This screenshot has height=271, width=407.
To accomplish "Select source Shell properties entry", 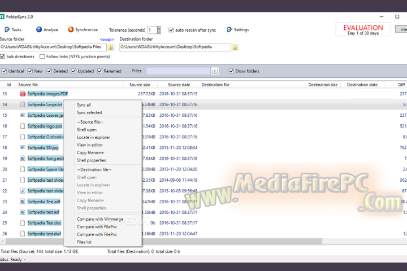I will coord(92,160).
